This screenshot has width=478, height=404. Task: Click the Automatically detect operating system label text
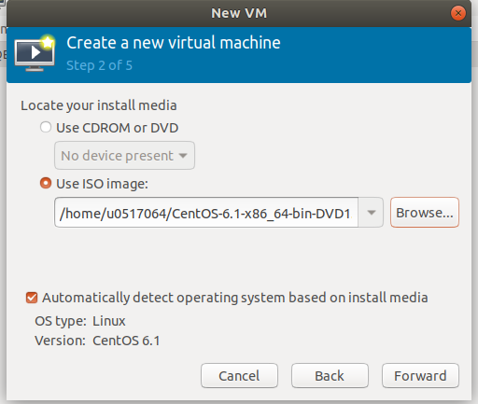pyautogui.click(x=235, y=298)
